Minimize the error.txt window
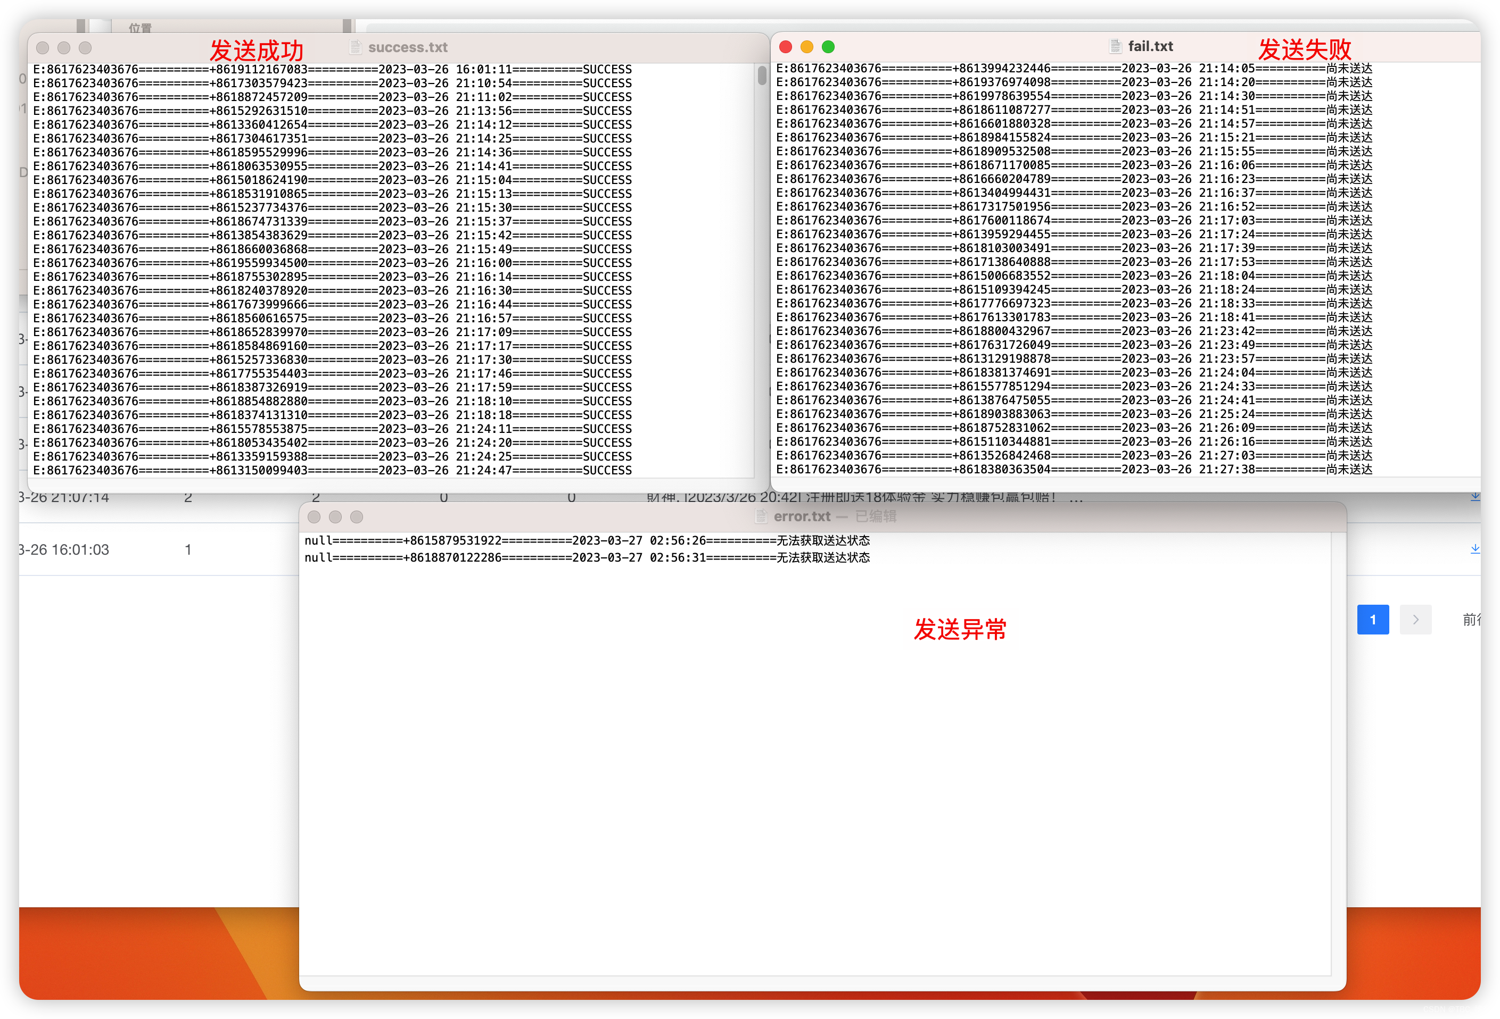1500x1019 pixels. pos(335,516)
